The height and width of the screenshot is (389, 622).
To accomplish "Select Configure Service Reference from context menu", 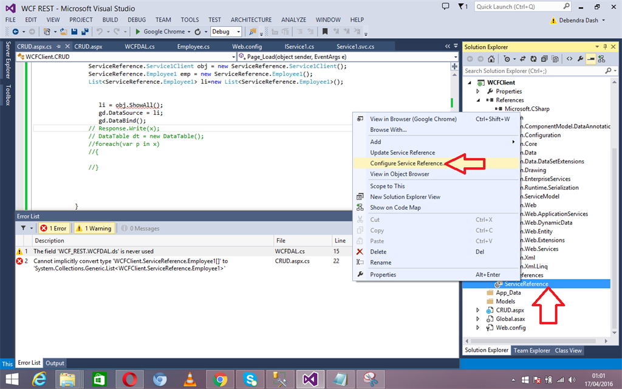I will pos(406,164).
